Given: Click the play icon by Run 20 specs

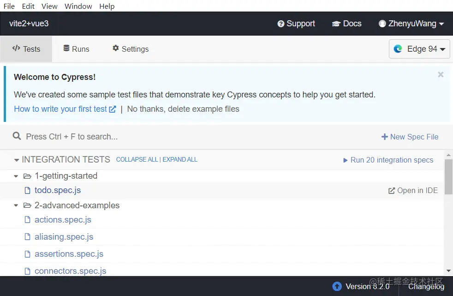Looking at the screenshot, I should [345, 160].
